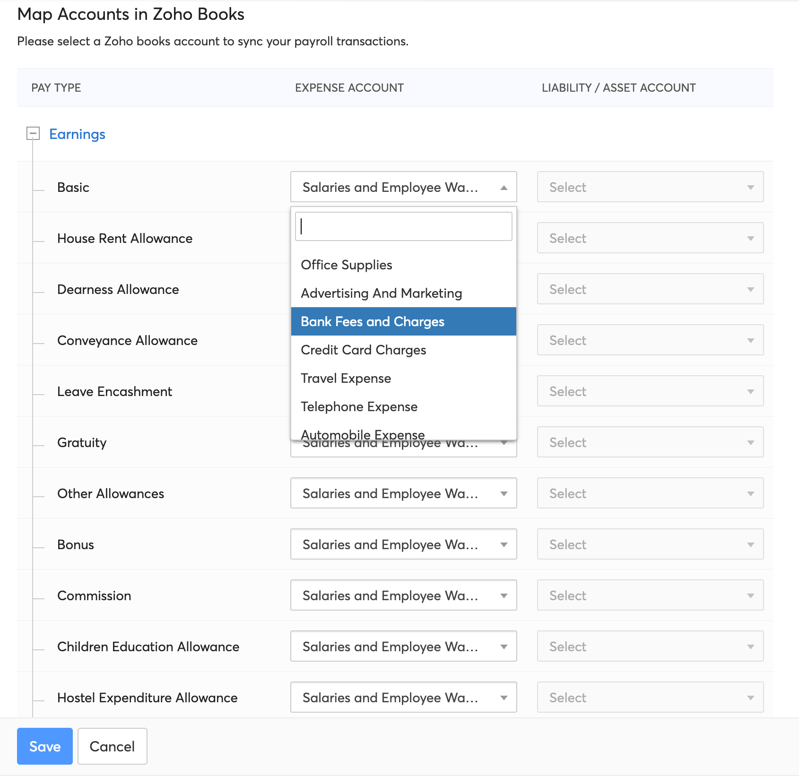This screenshot has width=799, height=776.
Task: Open the Basic expense account dropdown
Action: click(x=403, y=187)
